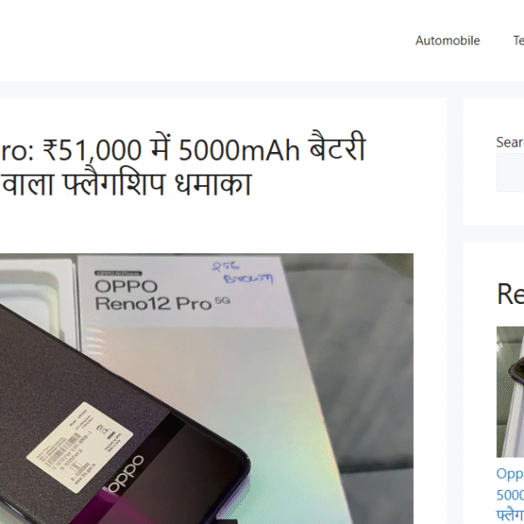Click "OPPO Reno12 Pro" text on the box

click(162, 295)
